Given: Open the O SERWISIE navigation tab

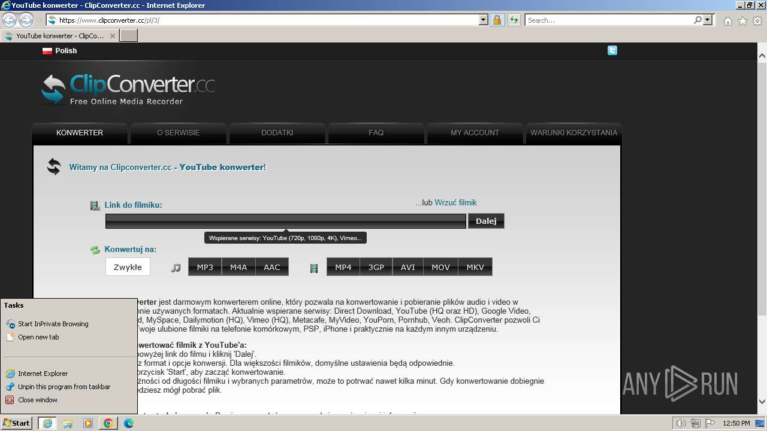Looking at the screenshot, I should coord(179,133).
